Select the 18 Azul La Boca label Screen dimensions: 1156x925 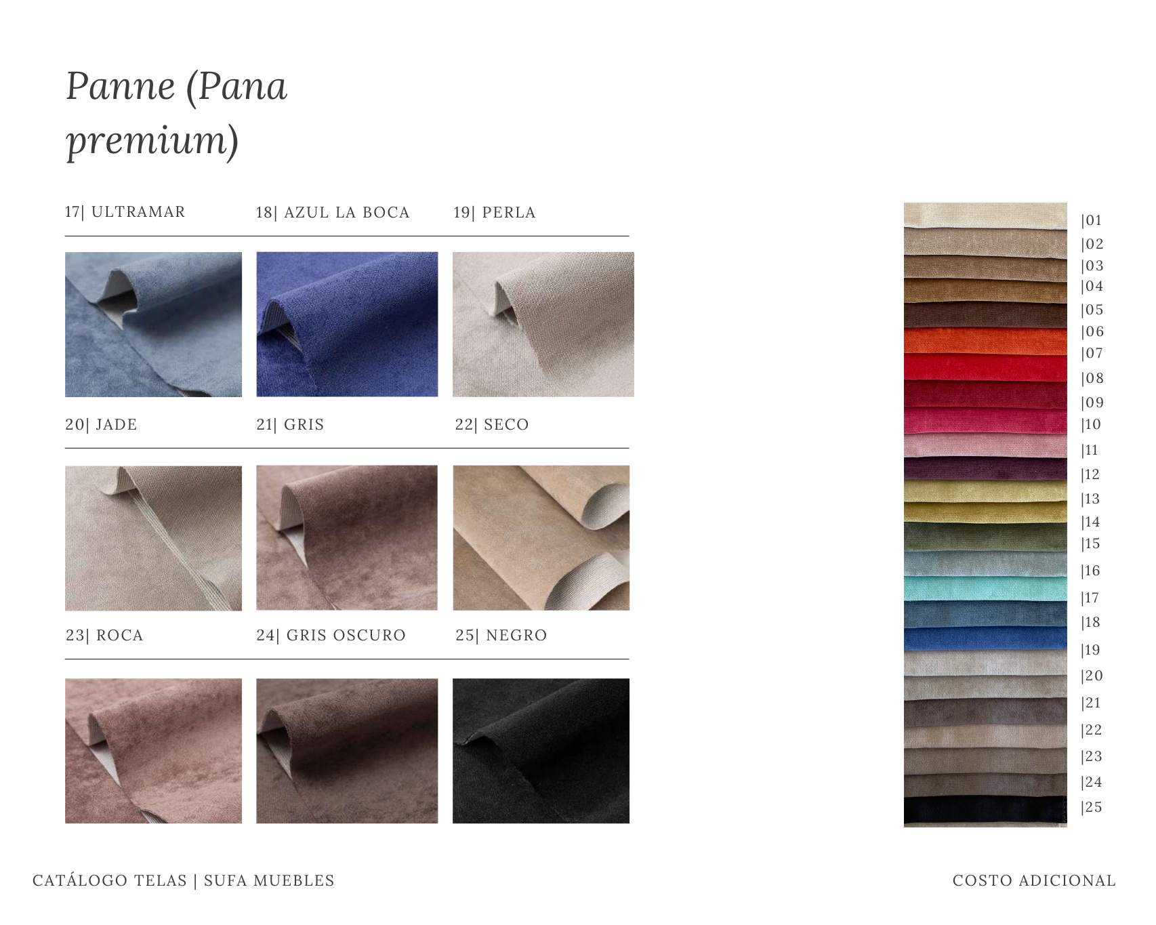click(333, 212)
